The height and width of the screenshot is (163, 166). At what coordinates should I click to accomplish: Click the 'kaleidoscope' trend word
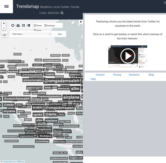pyautogui.click(x=22, y=65)
